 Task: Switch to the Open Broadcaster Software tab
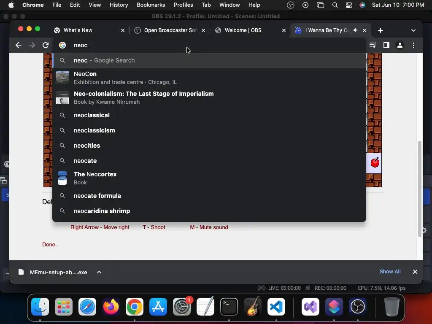click(170, 30)
